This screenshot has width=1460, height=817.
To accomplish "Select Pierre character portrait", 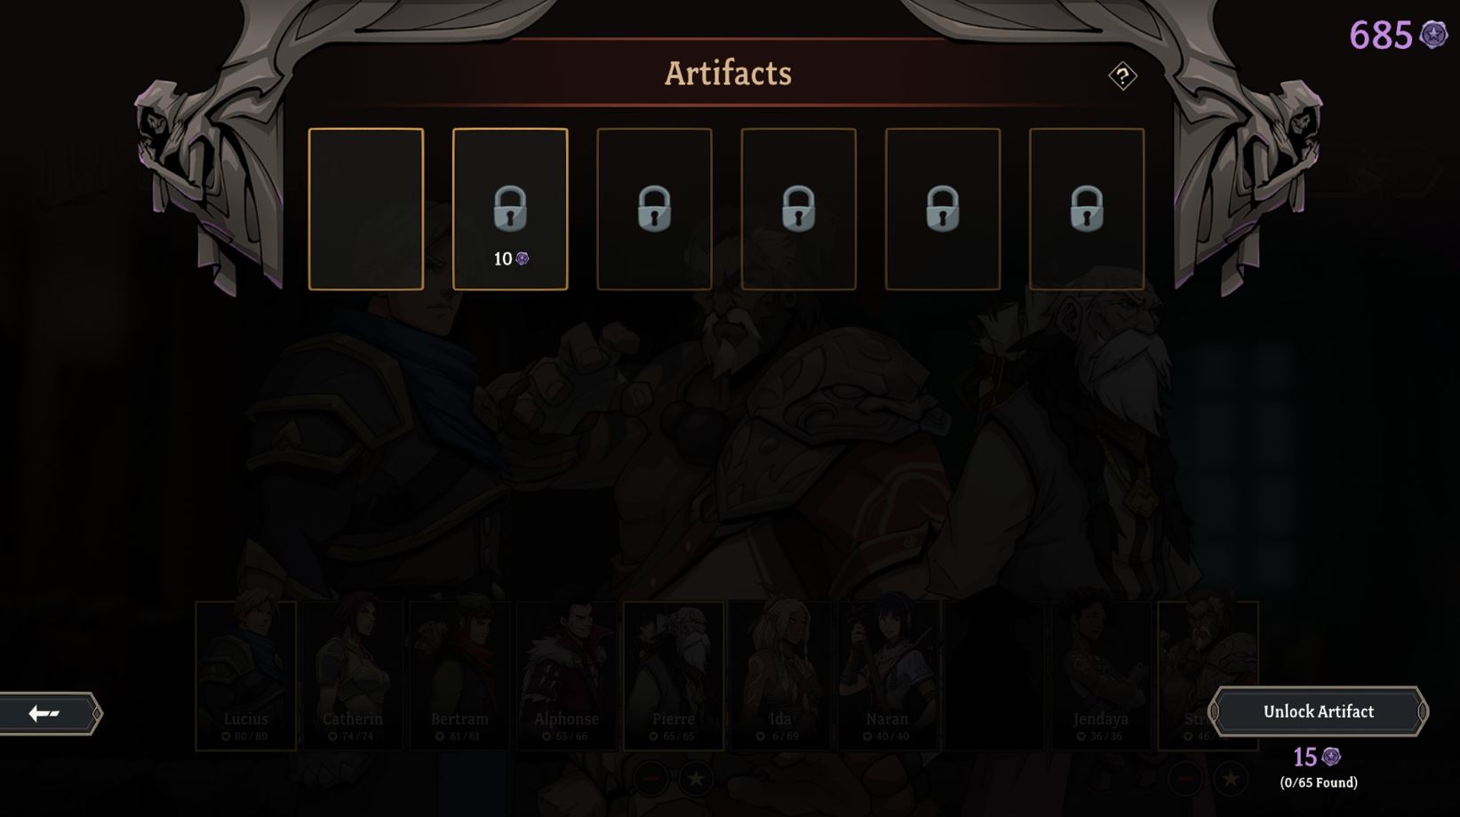I will click(674, 676).
